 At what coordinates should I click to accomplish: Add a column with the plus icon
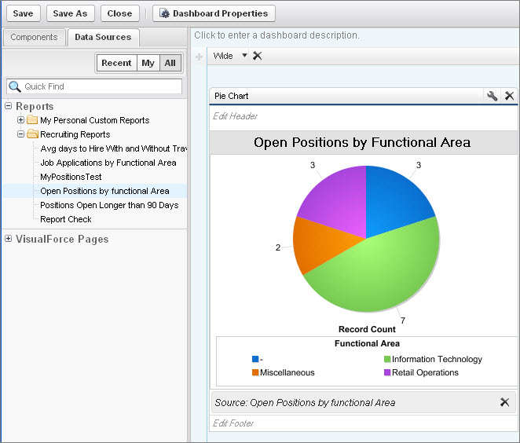pos(199,57)
